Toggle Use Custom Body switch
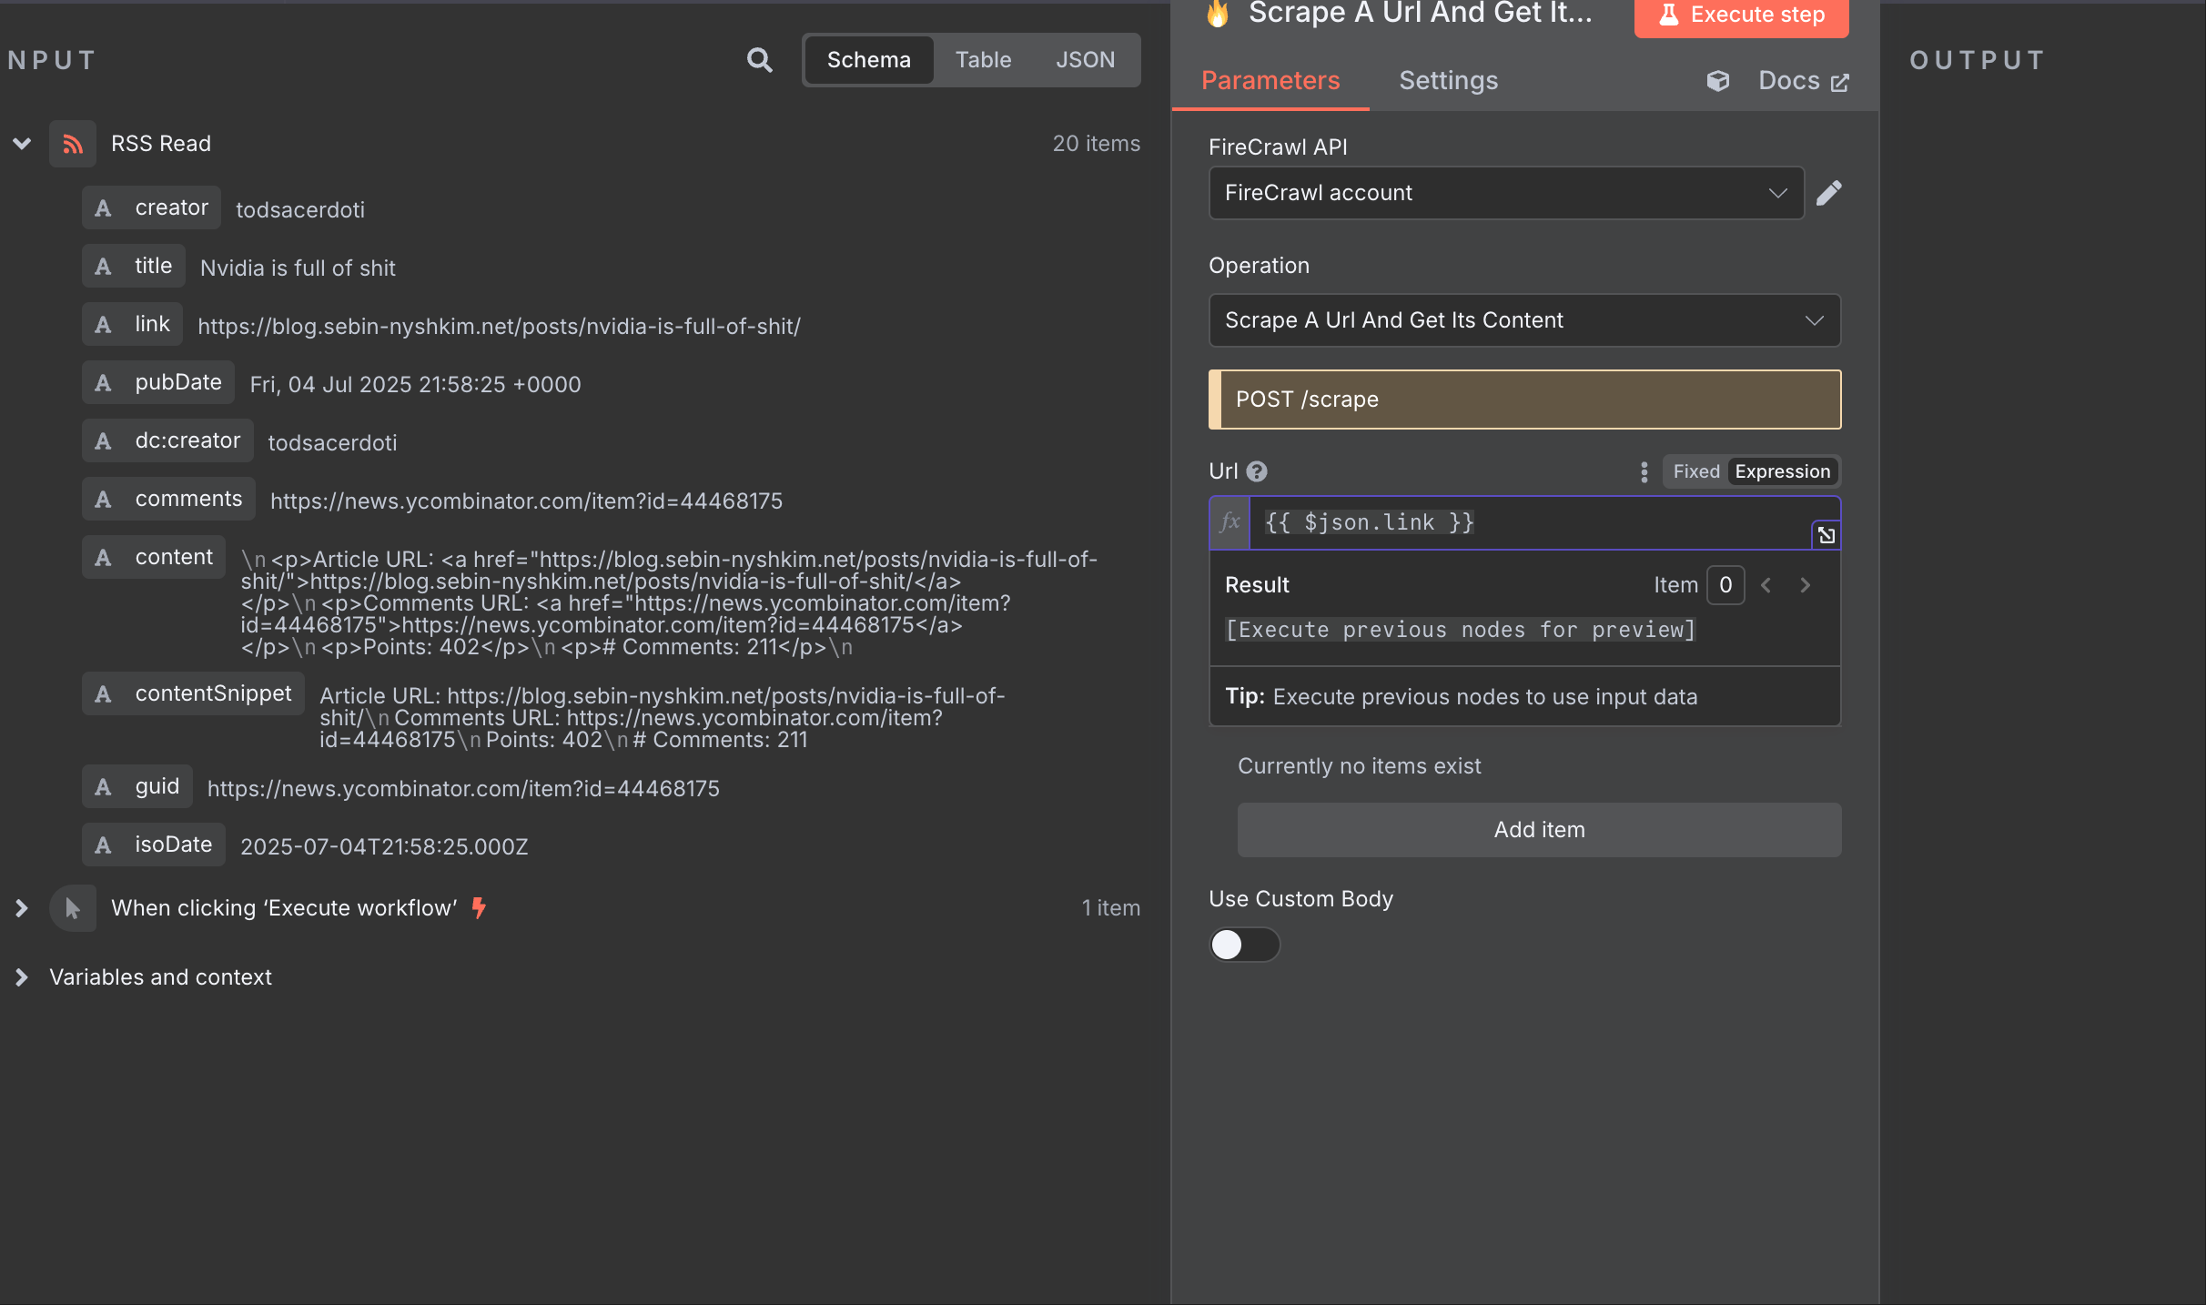Screen dimensions: 2206x1305 click(x=1244, y=945)
